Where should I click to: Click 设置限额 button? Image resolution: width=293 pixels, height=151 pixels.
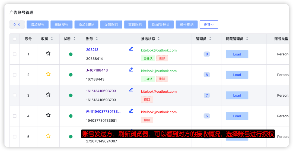pyautogui.click(x=112, y=24)
